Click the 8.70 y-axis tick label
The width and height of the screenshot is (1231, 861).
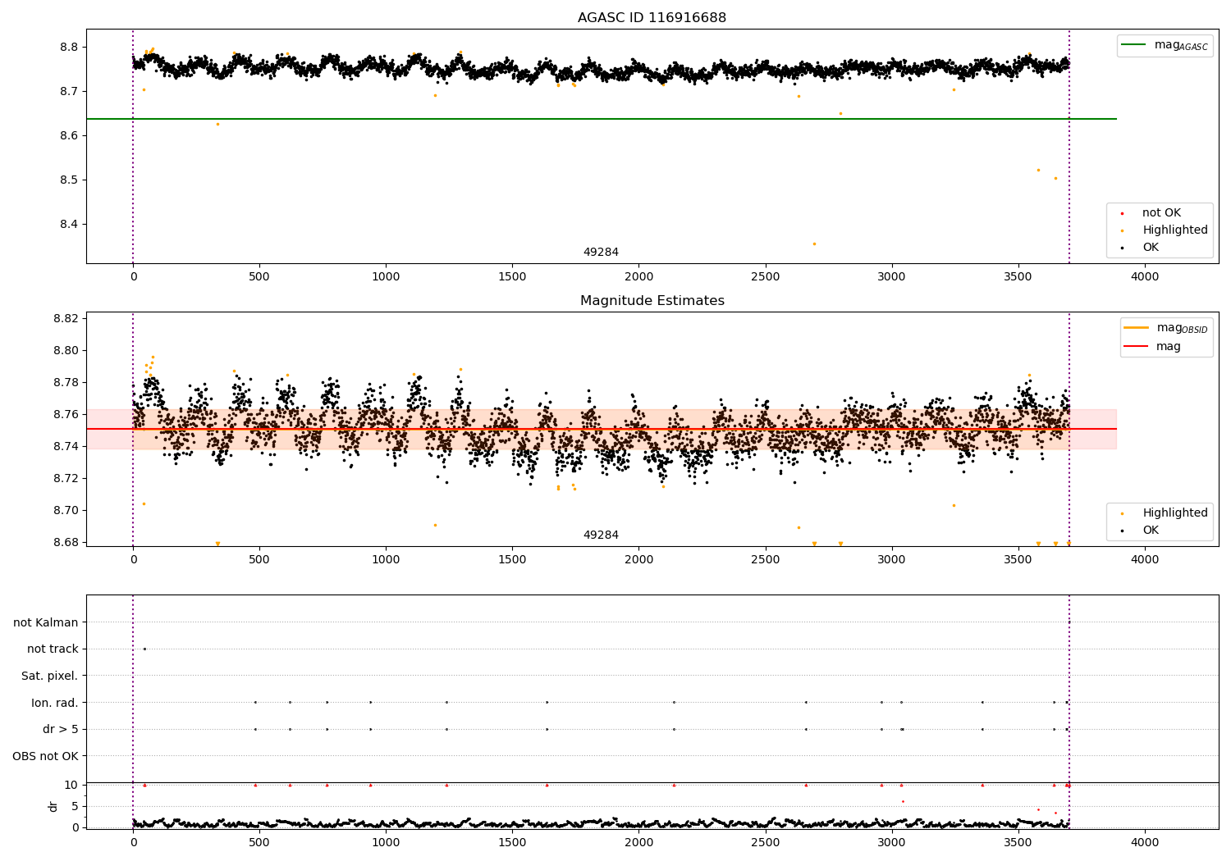coord(66,510)
